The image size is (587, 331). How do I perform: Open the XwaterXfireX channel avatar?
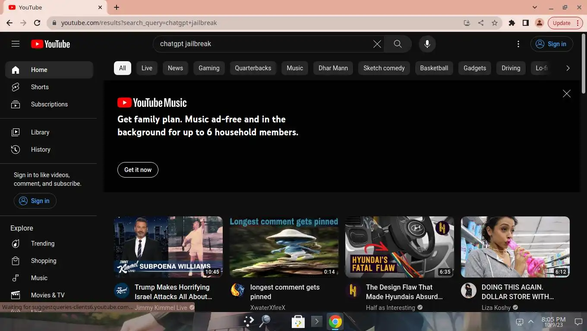tap(237, 290)
